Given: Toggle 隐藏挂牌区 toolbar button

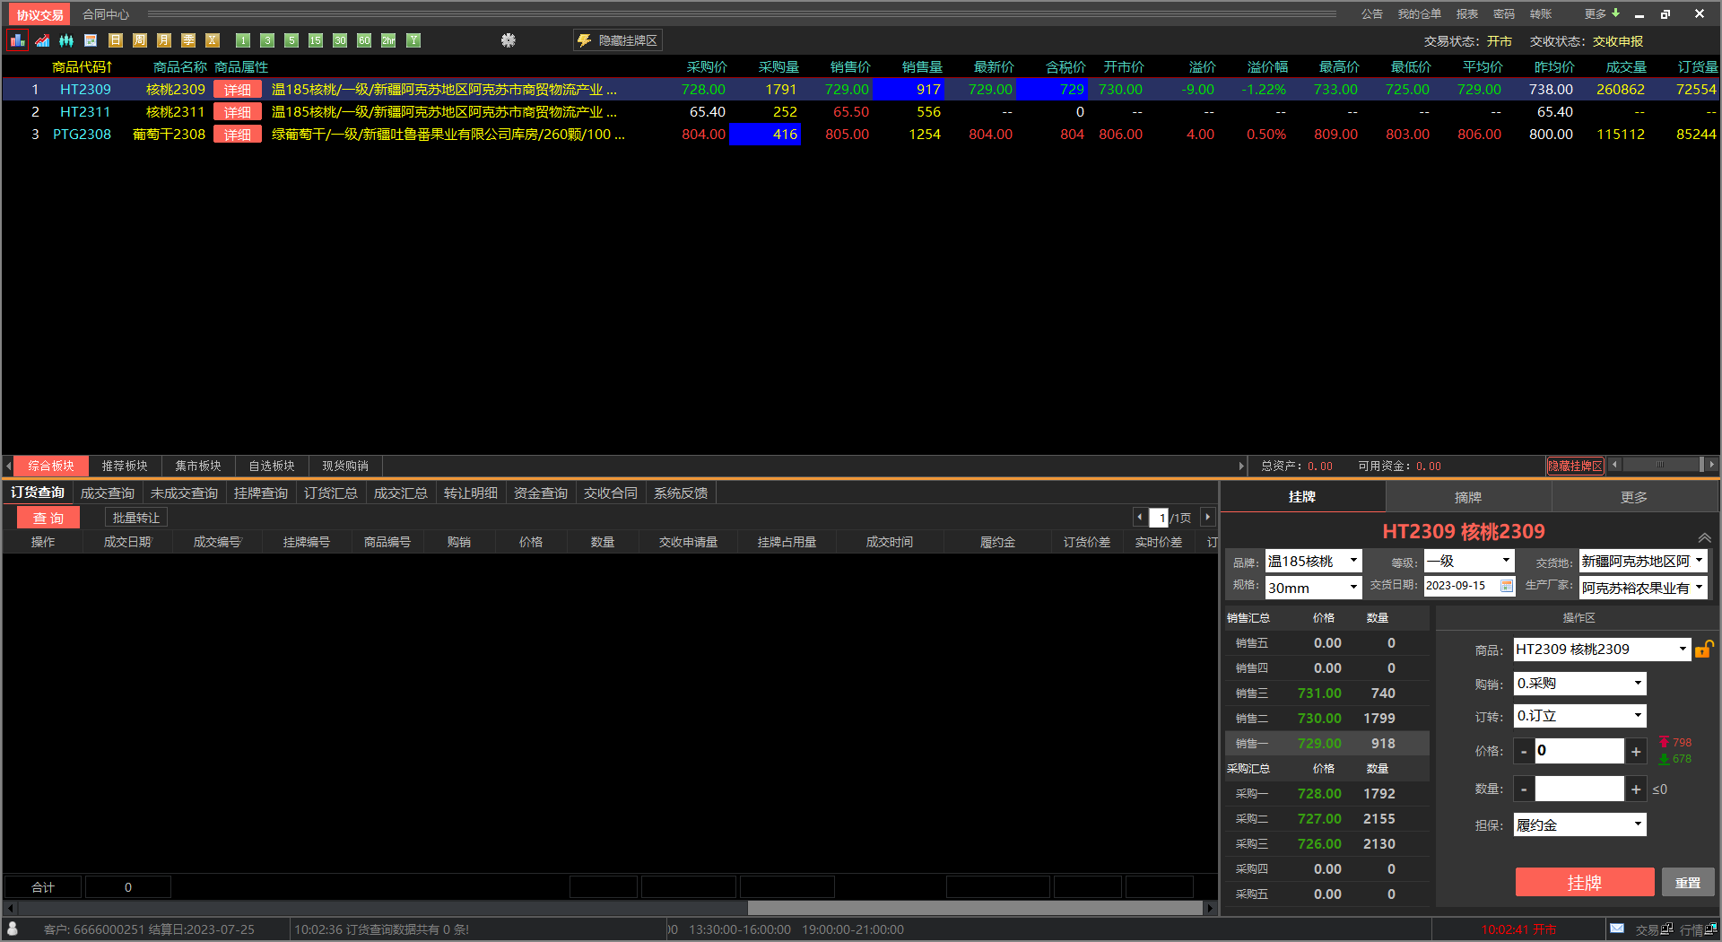Looking at the screenshot, I should [x=618, y=40].
